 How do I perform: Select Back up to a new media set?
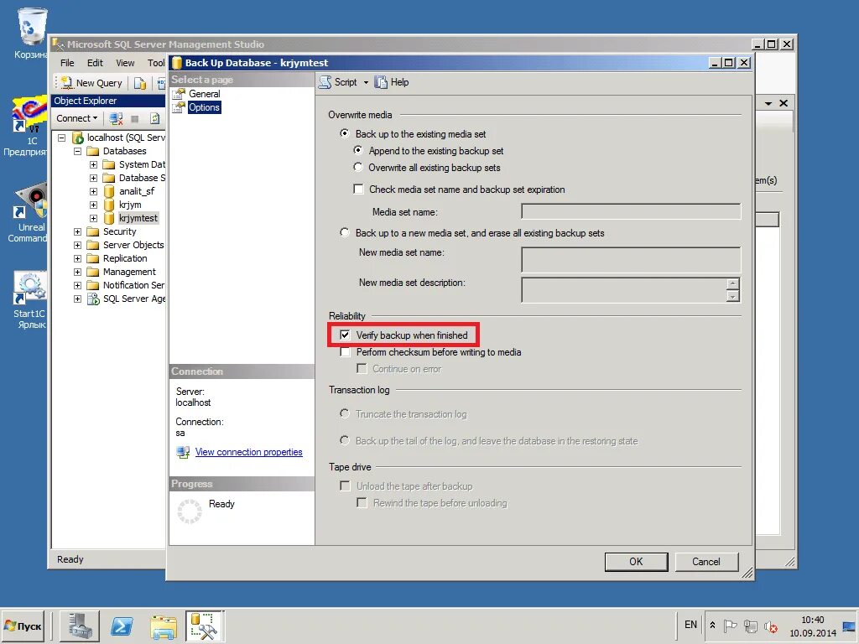344,233
